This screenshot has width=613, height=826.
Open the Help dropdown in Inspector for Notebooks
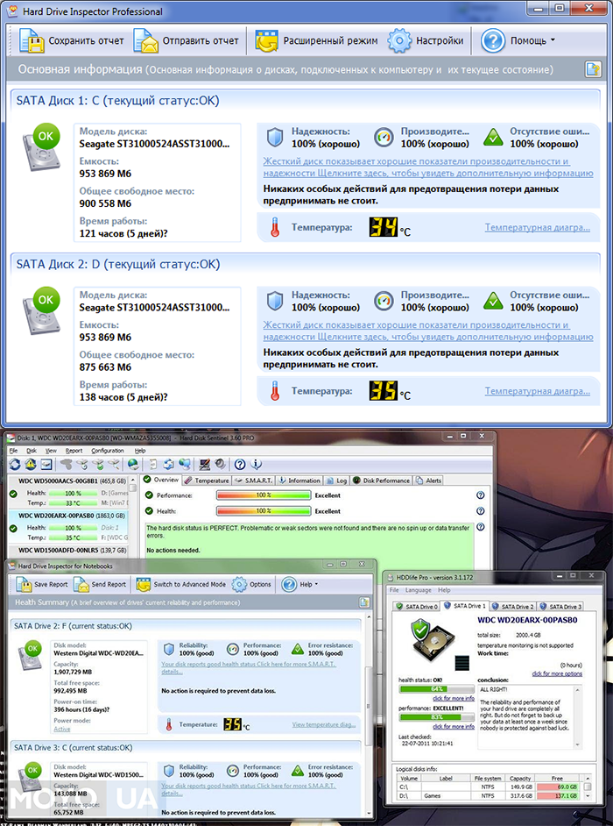click(299, 584)
